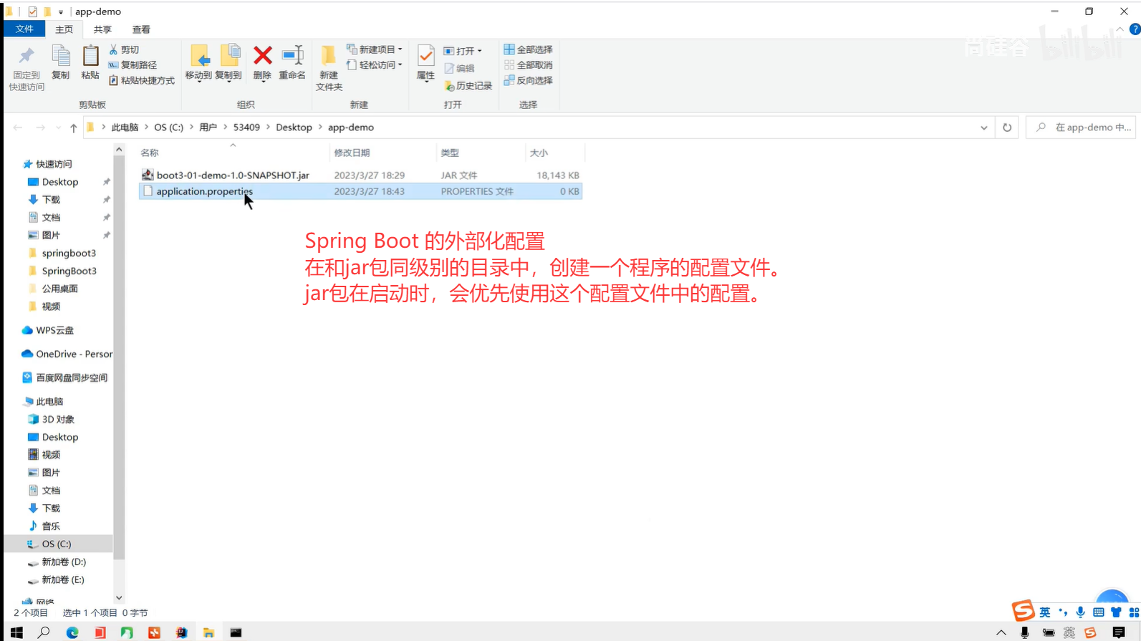Click Paste shortcut (粘贴快捷方式)
The width and height of the screenshot is (1141, 641).
coord(142,80)
